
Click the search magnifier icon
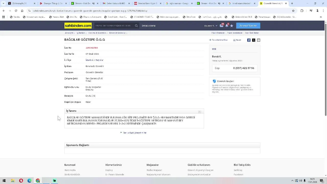[x=136, y=26]
